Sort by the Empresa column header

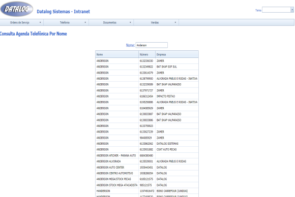tap(177, 54)
